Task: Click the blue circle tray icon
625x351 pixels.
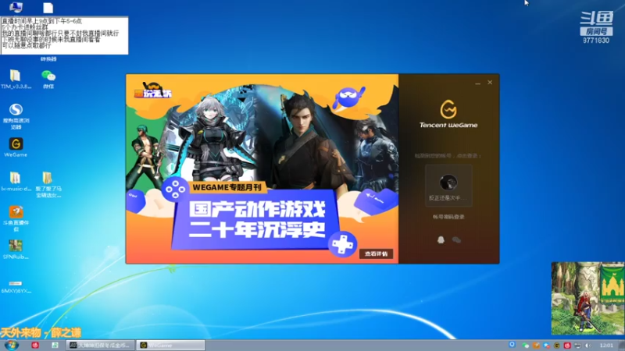Action: (x=512, y=345)
